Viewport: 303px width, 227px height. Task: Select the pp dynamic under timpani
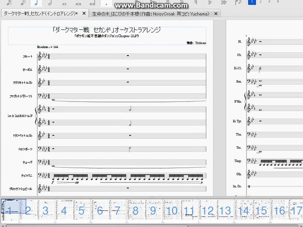[x=77, y=182]
